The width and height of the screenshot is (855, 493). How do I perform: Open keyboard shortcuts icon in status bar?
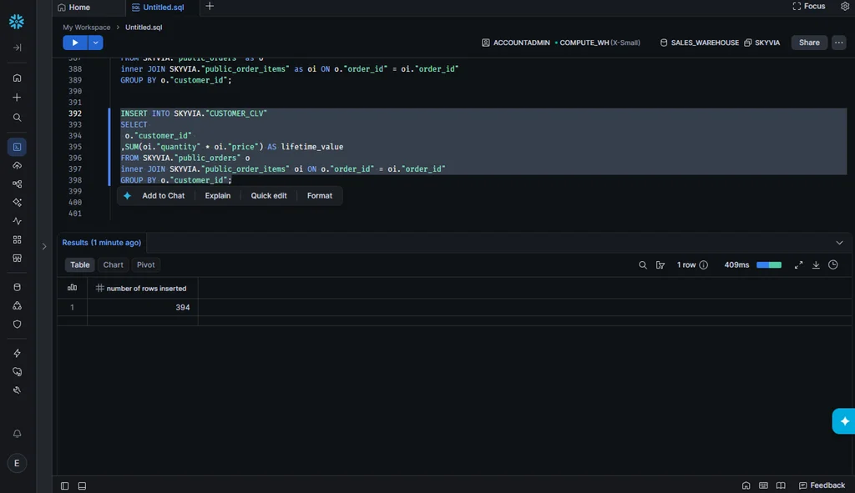(x=763, y=485)
